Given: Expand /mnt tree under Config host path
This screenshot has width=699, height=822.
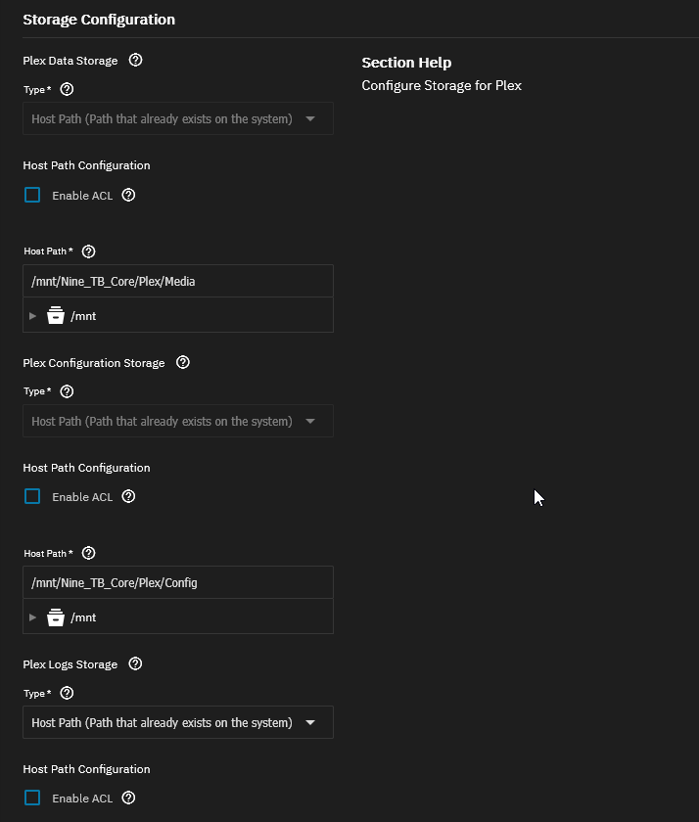Looking at the screenshot, I should 32,617.
